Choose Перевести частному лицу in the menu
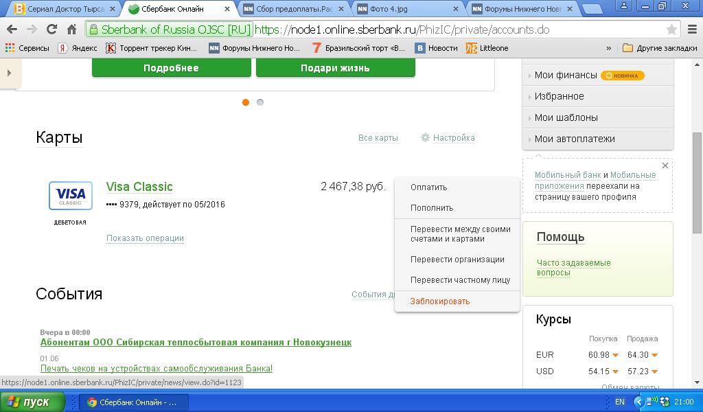Image resolution: width=703 pixels, height=412 pixels. (x=457, y=280)
